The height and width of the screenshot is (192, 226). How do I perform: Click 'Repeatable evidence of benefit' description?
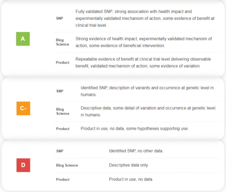point(143,62)
